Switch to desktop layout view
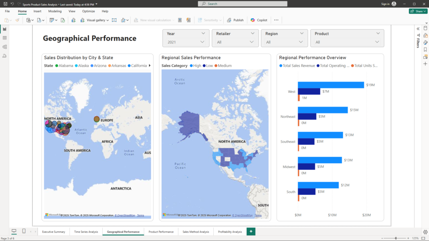 14,231
